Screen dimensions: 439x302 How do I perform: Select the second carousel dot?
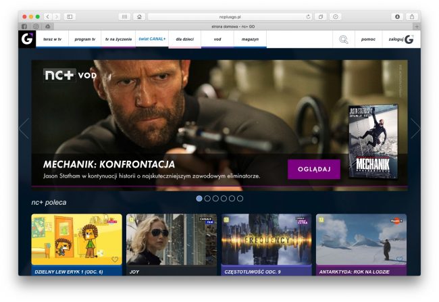(x=207, y=199)
